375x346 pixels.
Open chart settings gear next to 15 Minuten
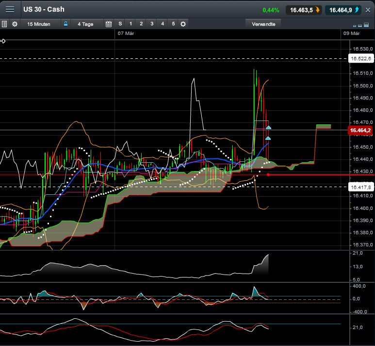[x=15, y=24]
